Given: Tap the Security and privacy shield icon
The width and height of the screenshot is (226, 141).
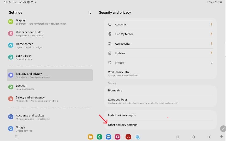Looking at the screenshot, I should [x=11, y=75].
